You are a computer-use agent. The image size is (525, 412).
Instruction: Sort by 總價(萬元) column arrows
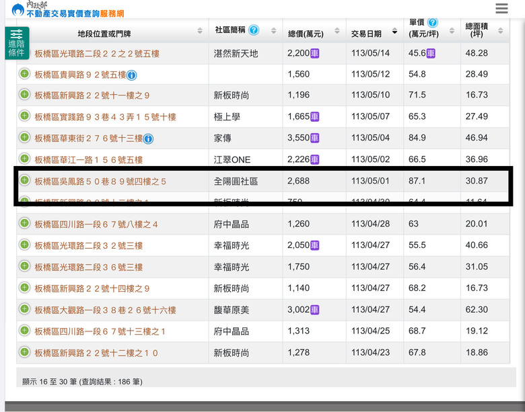coord(337,31)
